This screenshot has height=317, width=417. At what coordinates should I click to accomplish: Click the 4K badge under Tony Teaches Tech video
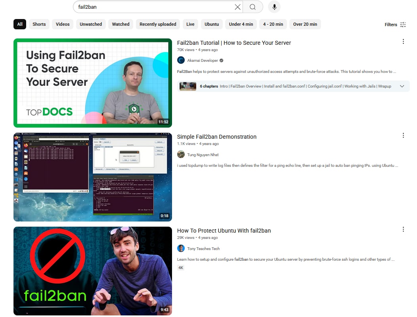(x=181, y=267)
